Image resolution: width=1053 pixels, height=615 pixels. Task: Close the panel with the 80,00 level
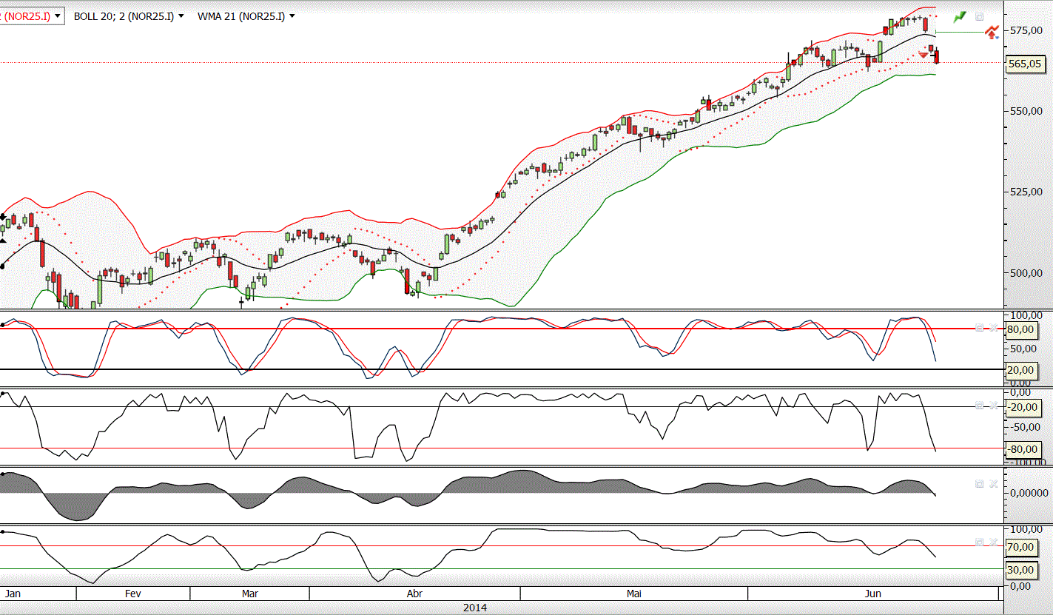click(993, 328)
